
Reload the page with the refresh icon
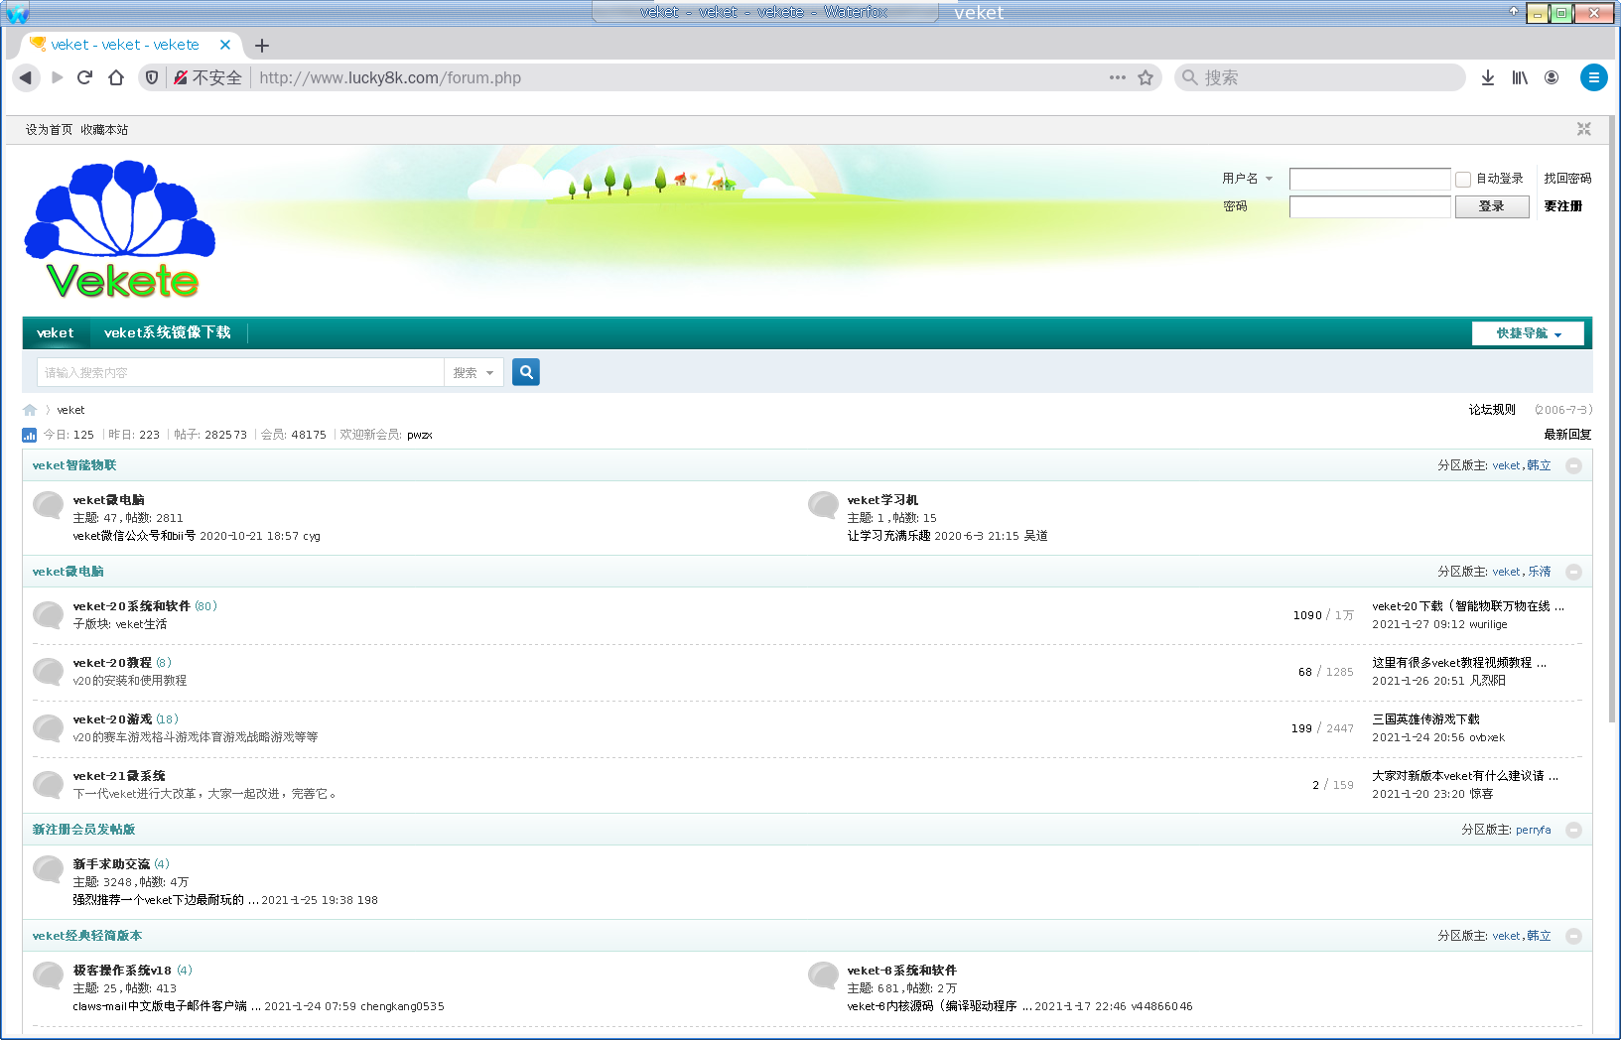tap(83, 77)
